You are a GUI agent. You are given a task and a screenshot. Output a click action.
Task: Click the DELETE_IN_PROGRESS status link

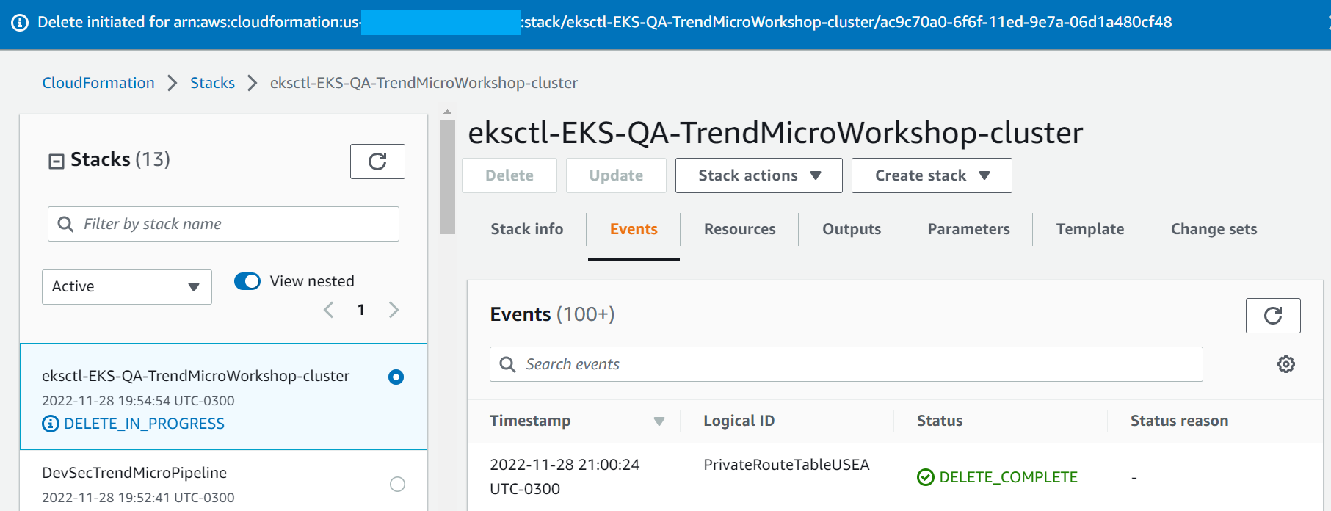pyautogui.click(x=145, y=424)
